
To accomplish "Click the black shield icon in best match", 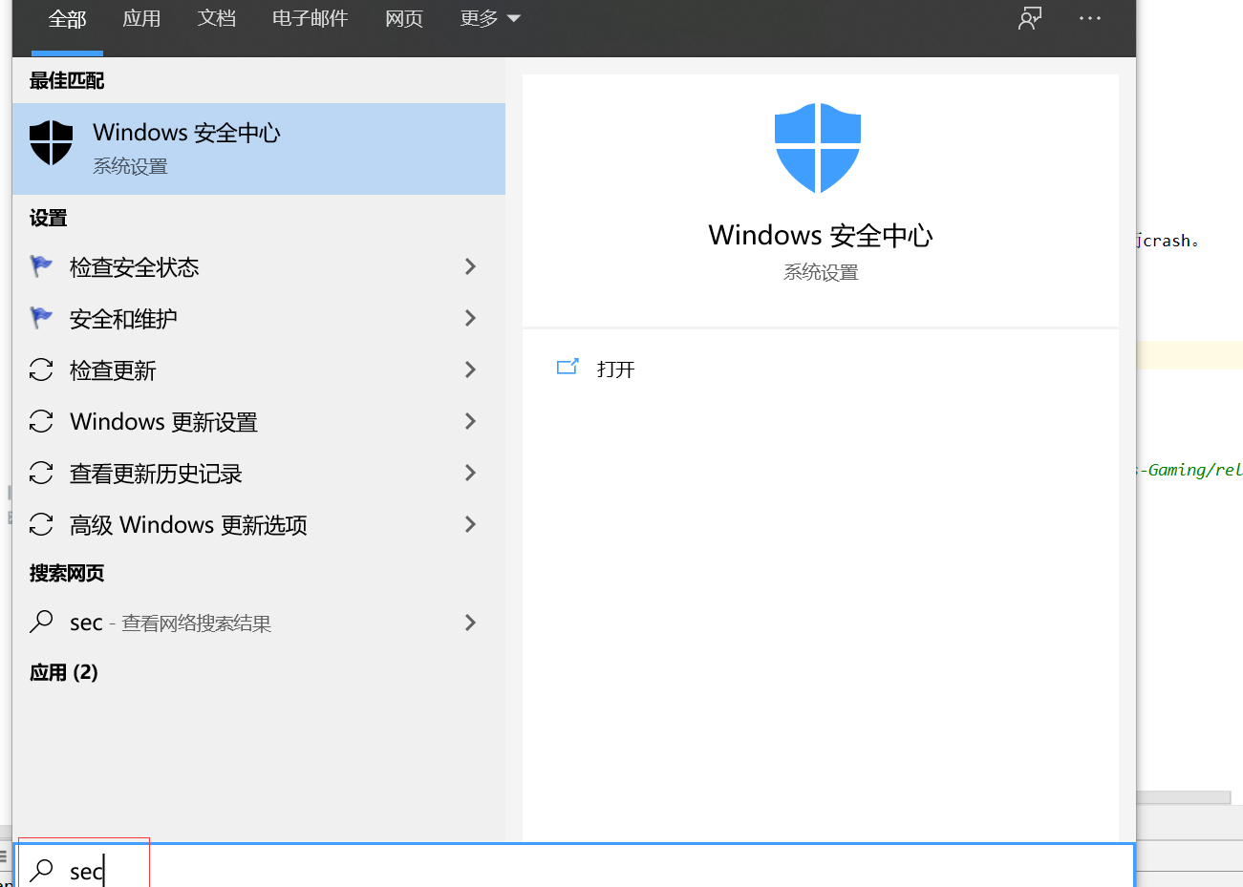I will [52, 143].
